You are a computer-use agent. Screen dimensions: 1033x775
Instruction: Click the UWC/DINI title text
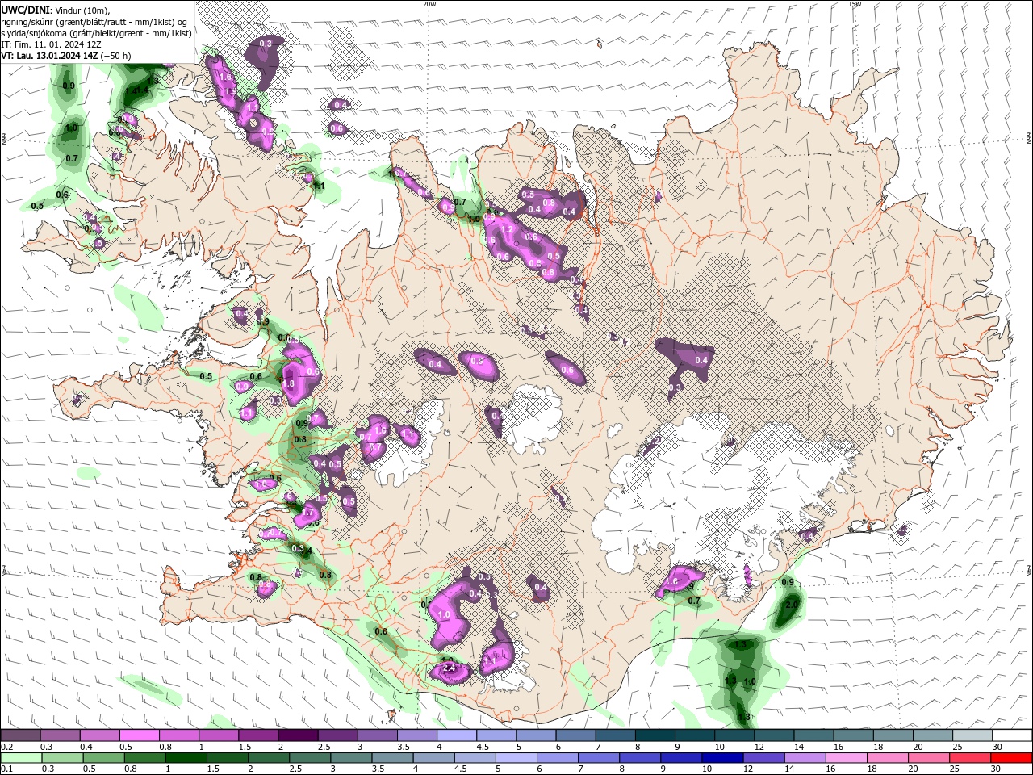coord(26,9)
